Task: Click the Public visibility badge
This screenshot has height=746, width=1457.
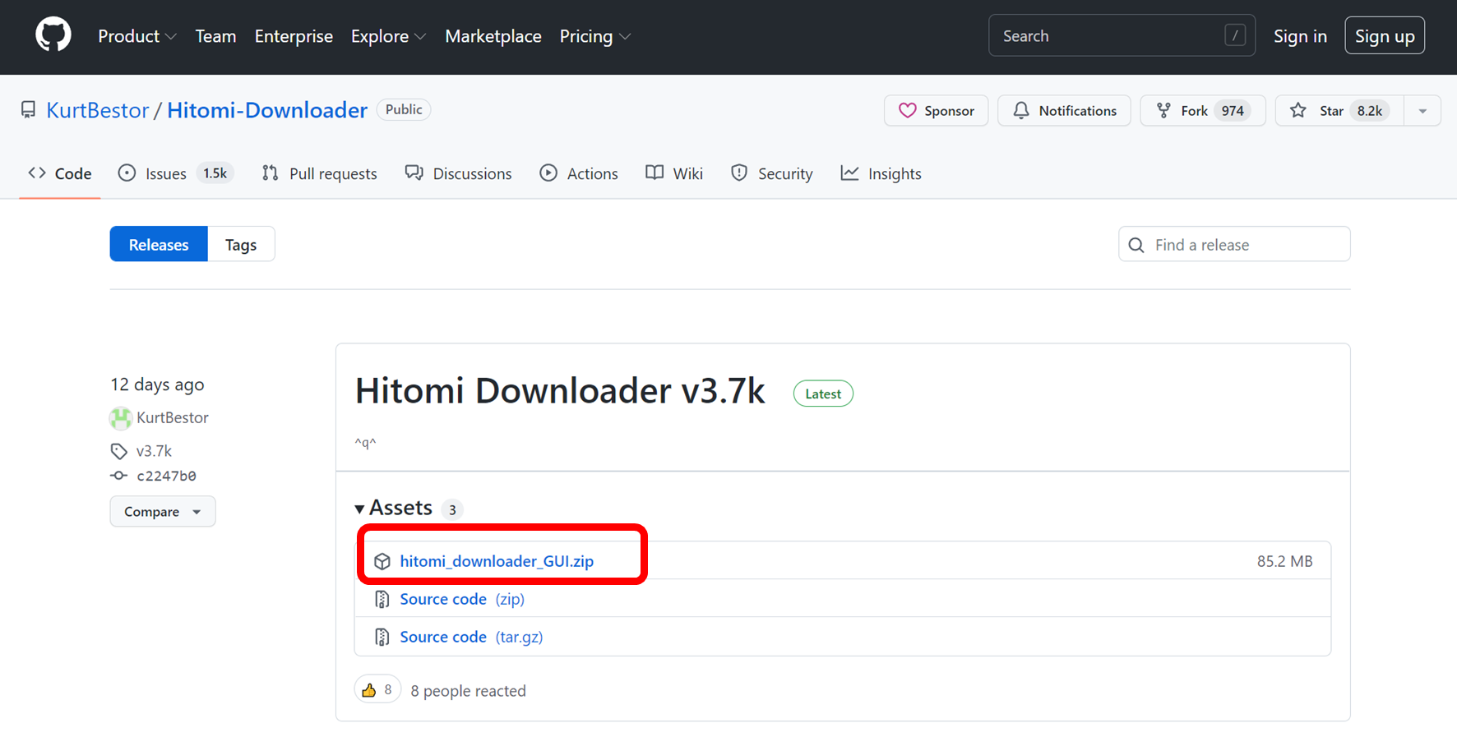Action: (x=404, y=109)
